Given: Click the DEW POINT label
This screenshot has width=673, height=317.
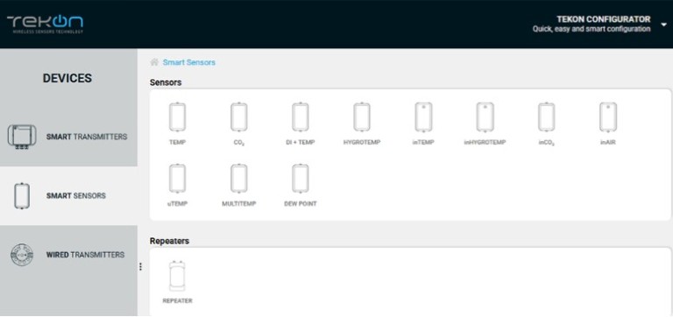Looking at the screenshot, I should [x=301, y=204].
